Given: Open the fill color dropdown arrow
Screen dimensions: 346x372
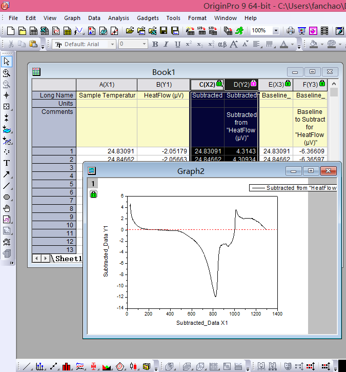Looking at the screenshot, I should pos(322,44).
